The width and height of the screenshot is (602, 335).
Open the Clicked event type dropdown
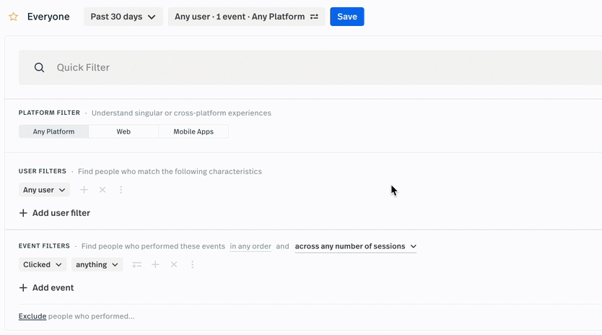(43, 264)
